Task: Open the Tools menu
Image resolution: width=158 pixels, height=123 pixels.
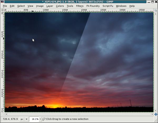Action: click(70, 6)
